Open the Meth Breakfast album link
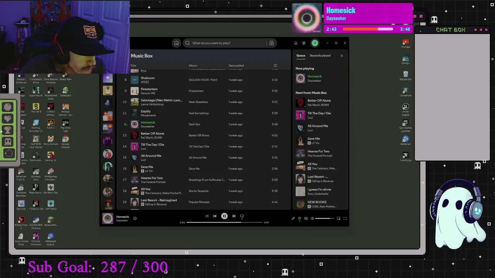The image size is (495, 278). pos(198,102)
